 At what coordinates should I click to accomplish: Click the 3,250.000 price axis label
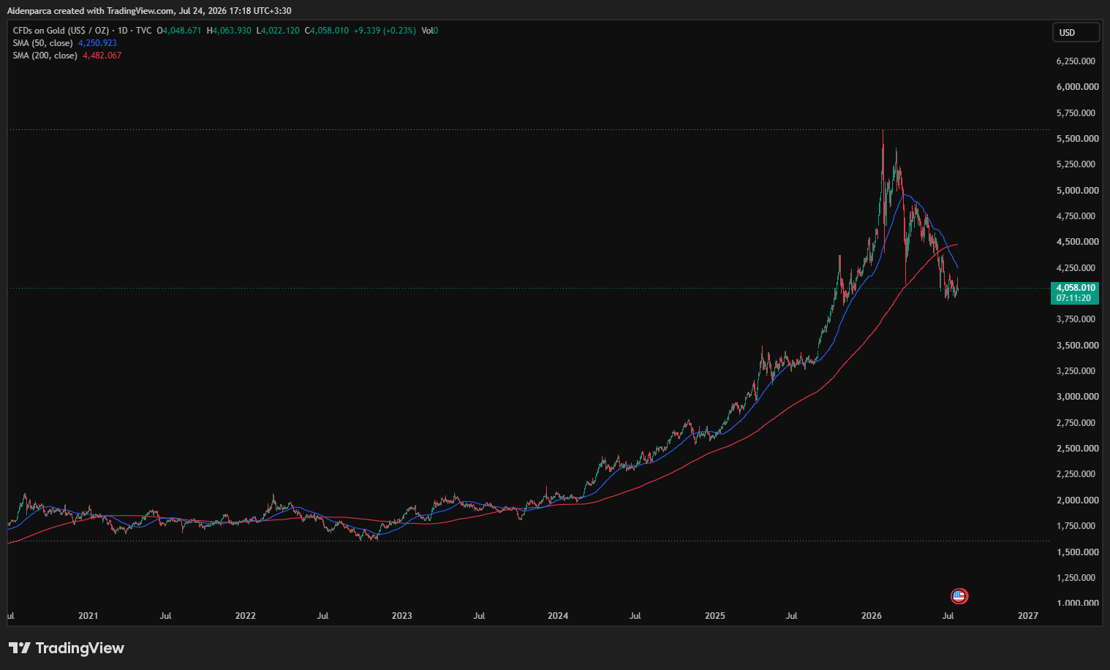[1077, 371]
